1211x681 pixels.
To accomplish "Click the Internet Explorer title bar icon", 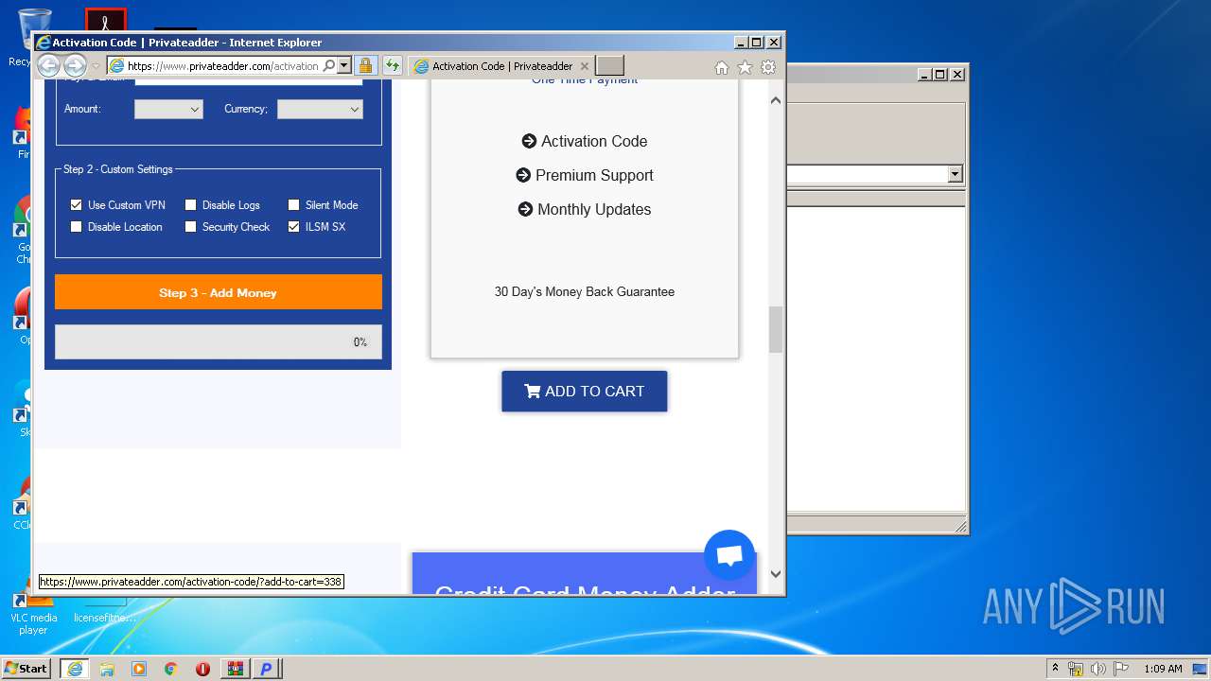I will tap(43, 43).
